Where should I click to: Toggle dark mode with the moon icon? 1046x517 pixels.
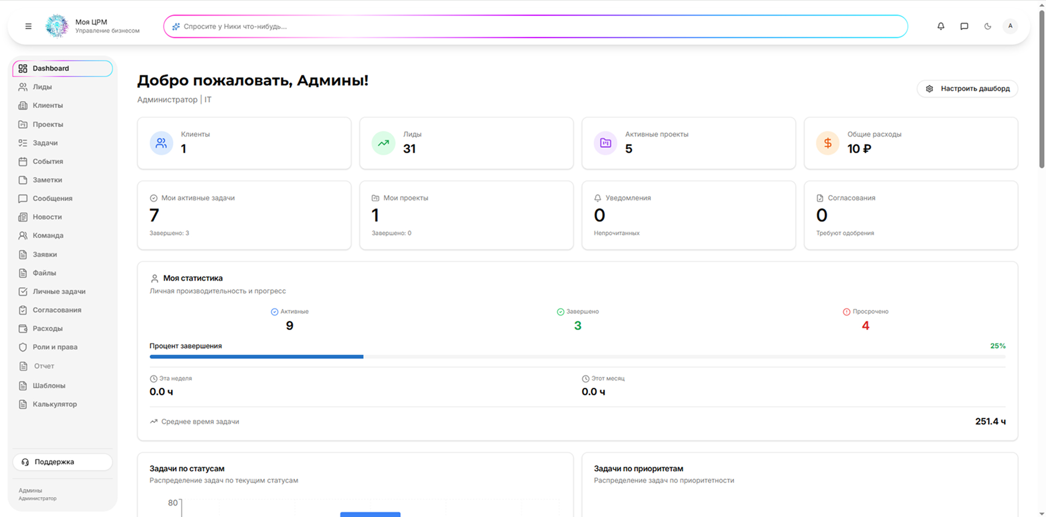(987, 26)
